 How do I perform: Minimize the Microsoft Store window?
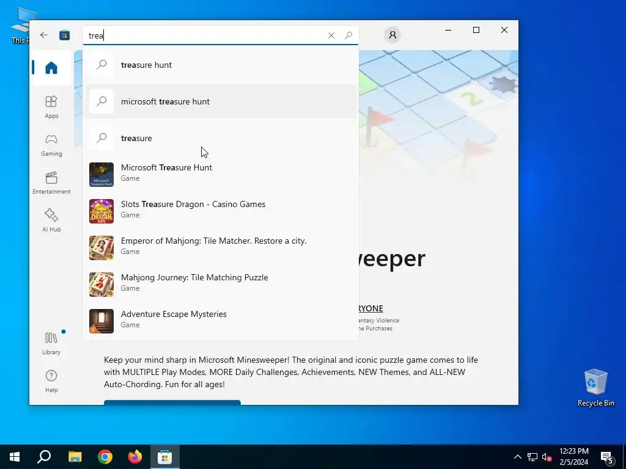pyautogui.click(x=448, y=30)
